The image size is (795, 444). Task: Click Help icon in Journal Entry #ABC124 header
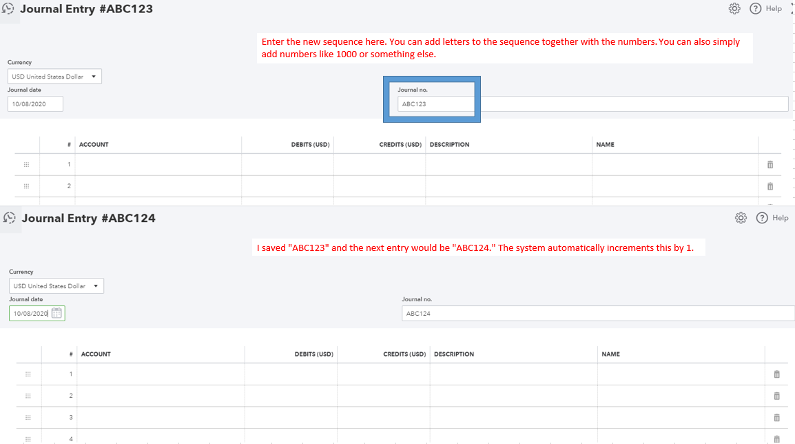pyautogui.click(x=762, y=218)
